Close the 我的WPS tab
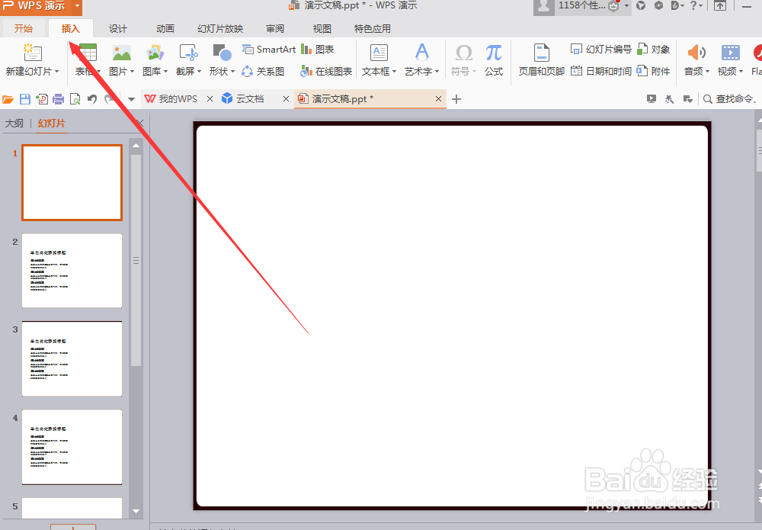Screen dimensions: 762x530 pos(210,98)
